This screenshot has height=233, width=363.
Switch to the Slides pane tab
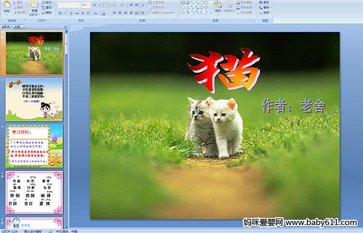point(6,27)
